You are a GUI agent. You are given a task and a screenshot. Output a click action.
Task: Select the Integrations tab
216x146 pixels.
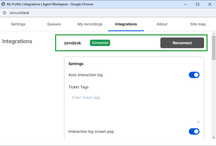[x=126, y=24]
